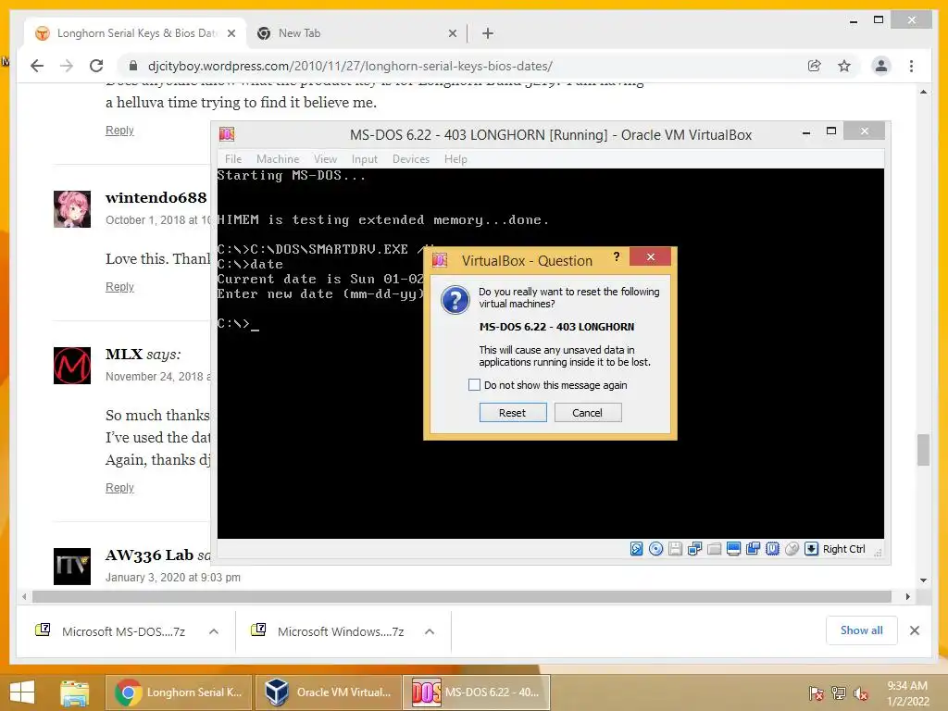The height and width of the screenshot is (711, 948).
Task: Switch to Longhorn Serial Keys tab
Action: (135, 33)
